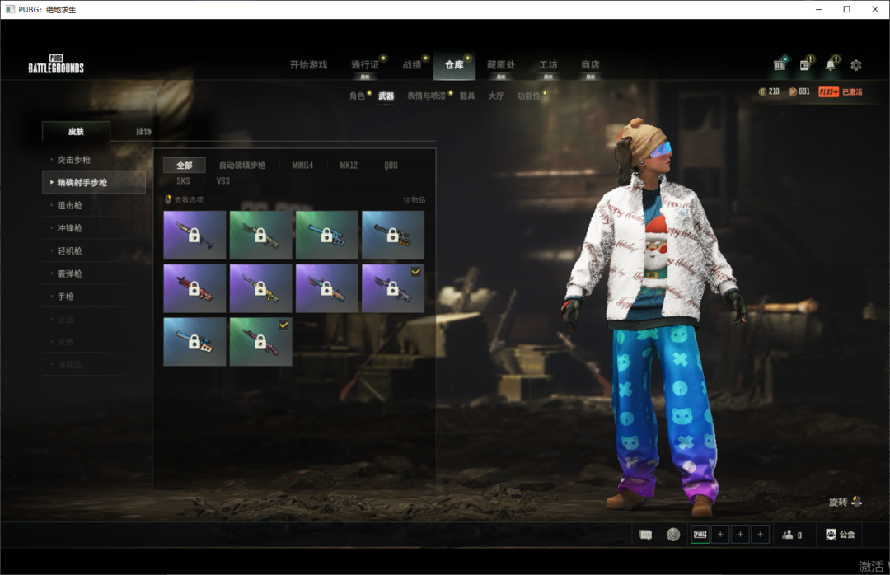
Task: Open the chat speech-bubble icon
Action: (645, 535)
